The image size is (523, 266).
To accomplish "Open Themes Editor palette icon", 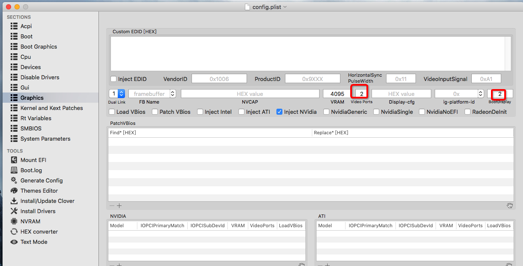I will pyautogui.click(x=14, y=191).
